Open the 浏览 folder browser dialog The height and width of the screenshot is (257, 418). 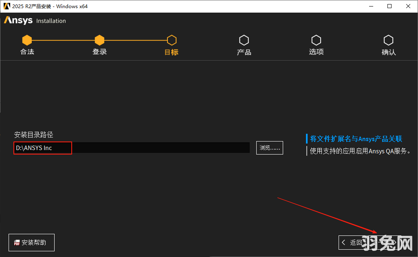pyautogui.click(x=269, y=148)
